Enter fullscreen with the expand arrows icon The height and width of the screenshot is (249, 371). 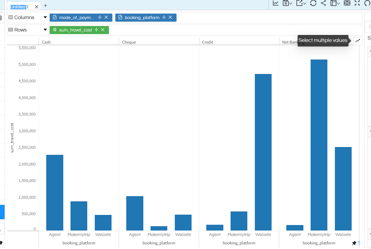[357, 3]
